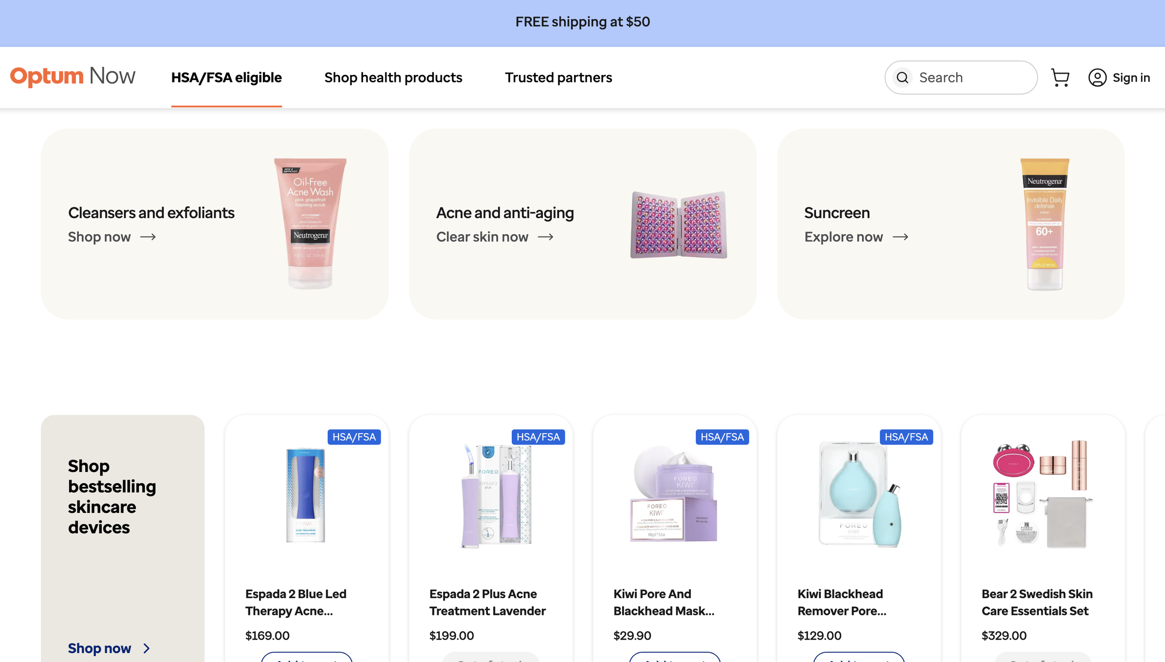Viewport: 1165px width, 662px height.
Task: Open Espada 2 Blue Led Therapy product image
Action: [x=306, y=495]
